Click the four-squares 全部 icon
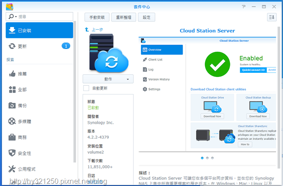The height and width of the screenshot is (186, 283). click(x=12, y=90)
